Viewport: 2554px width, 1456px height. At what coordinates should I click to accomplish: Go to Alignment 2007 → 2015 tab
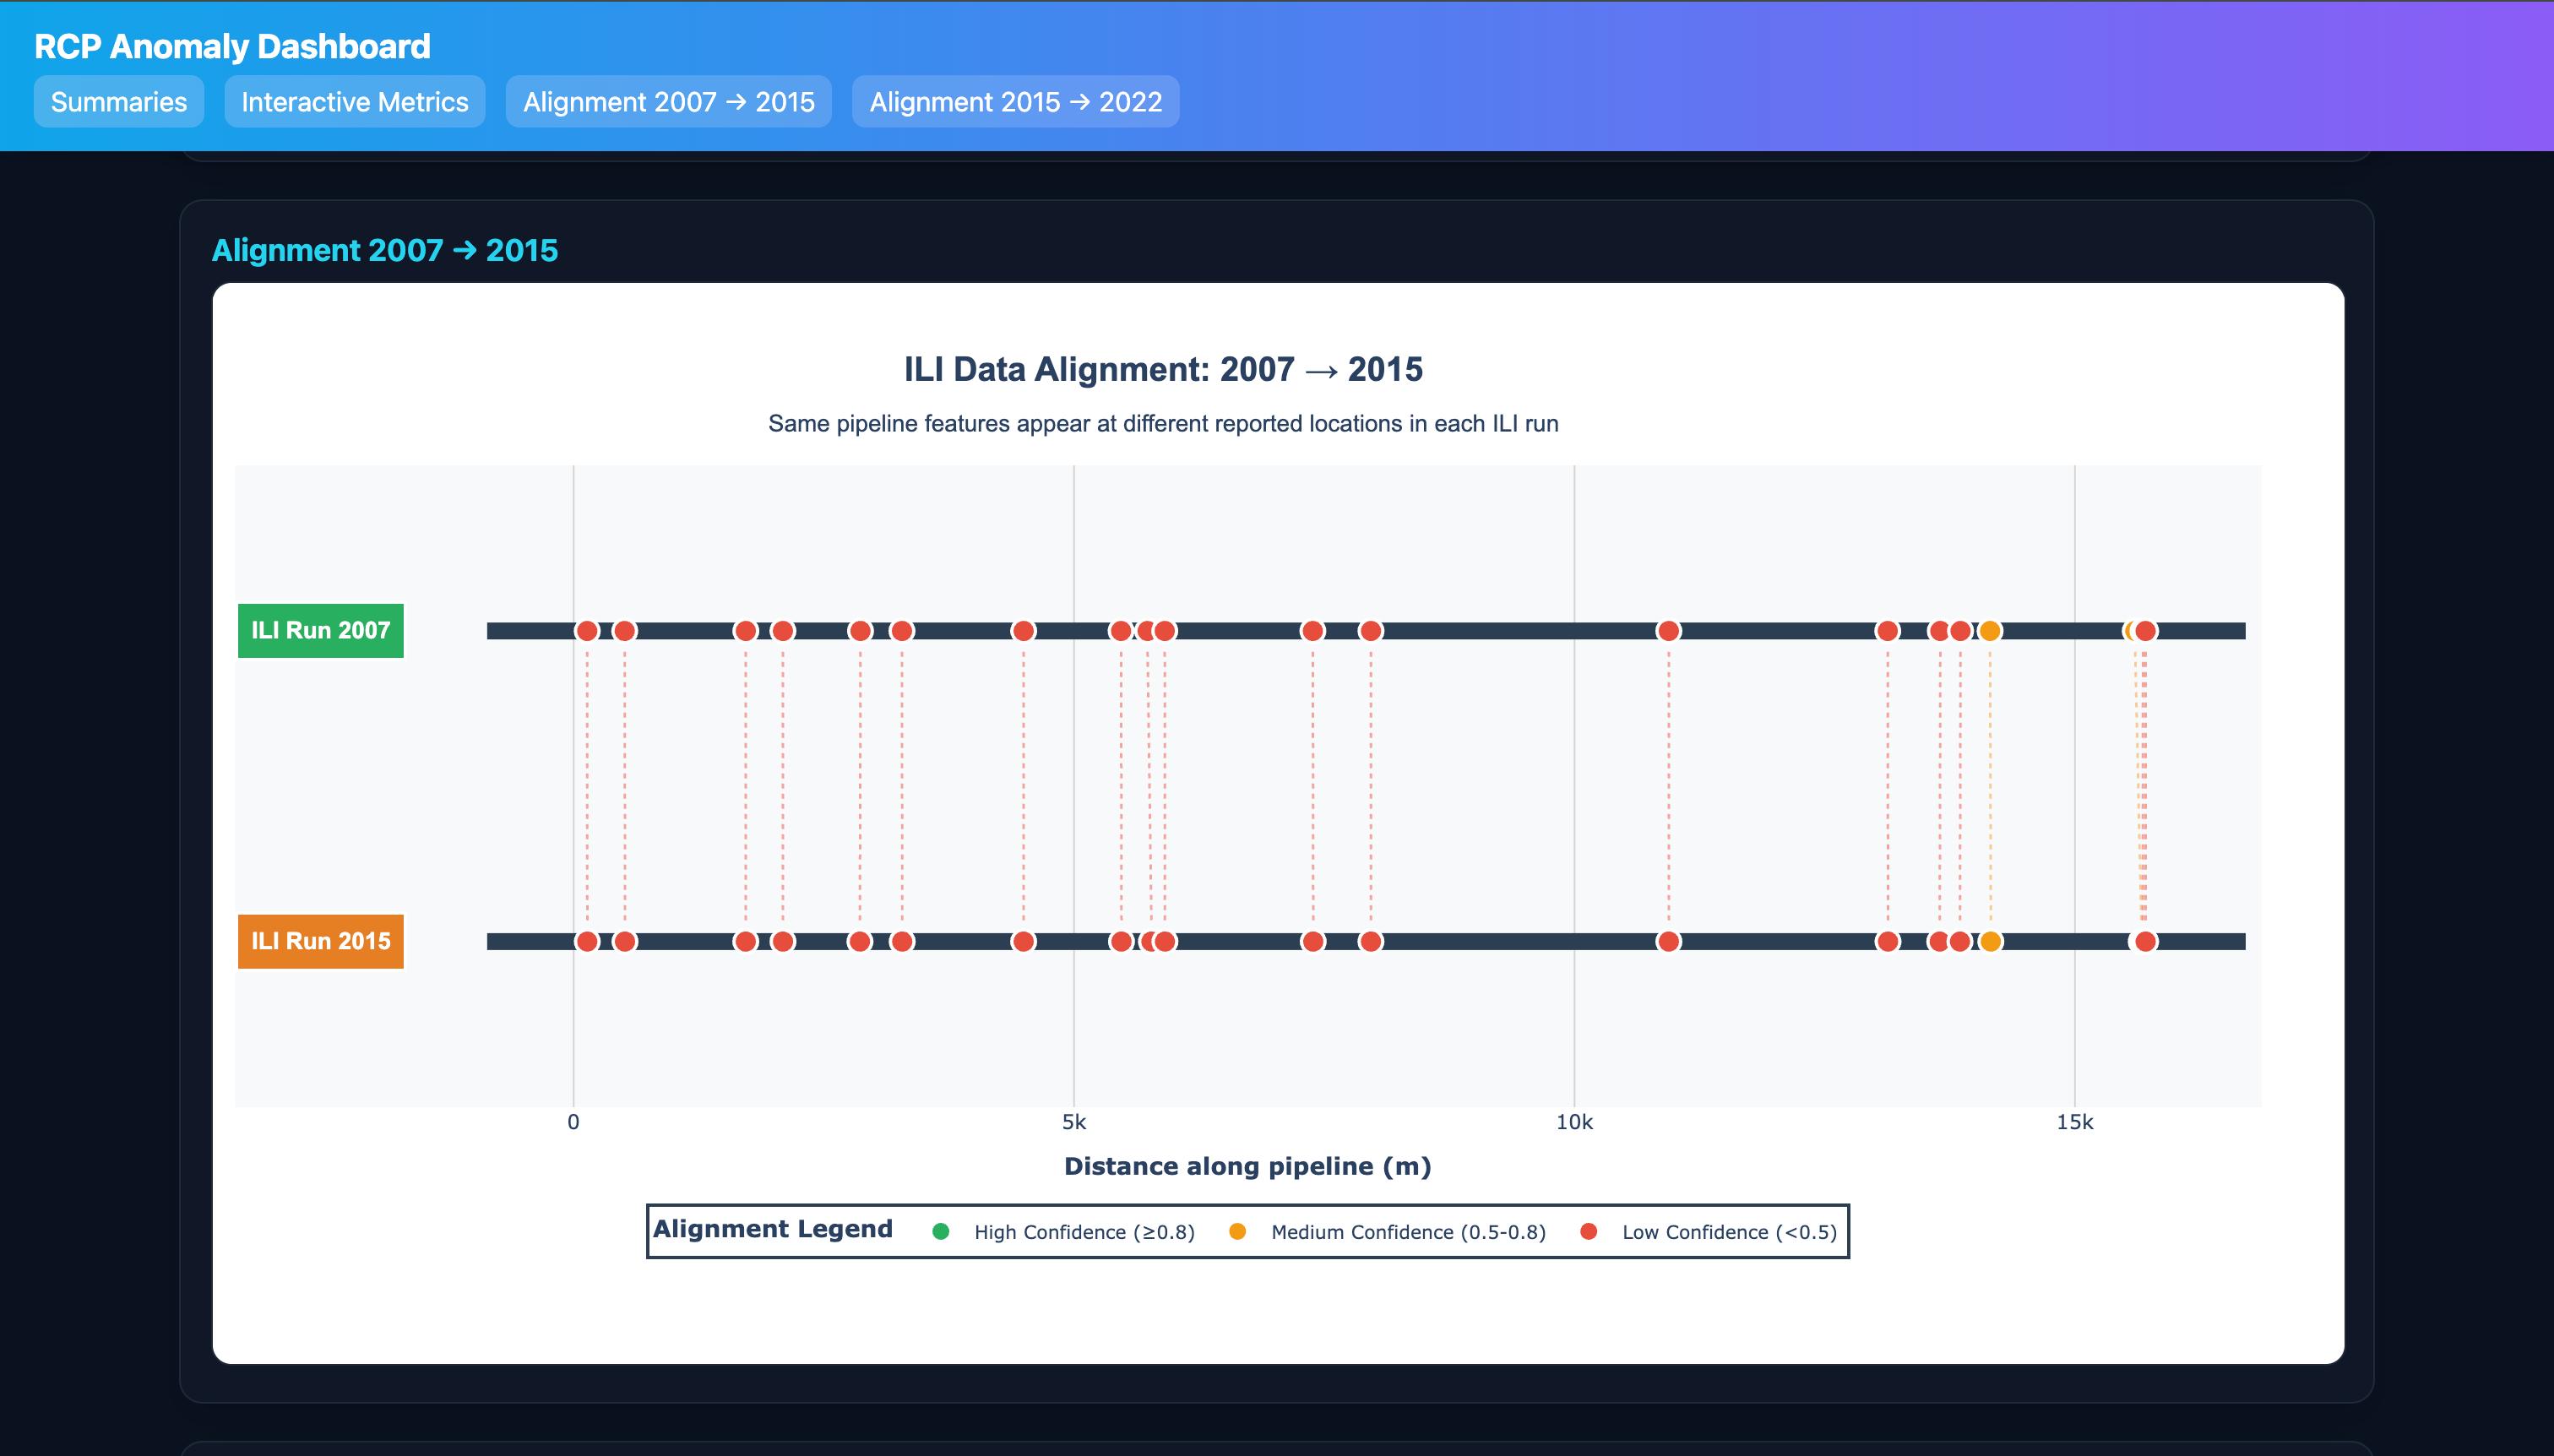[x=668, y=102]
